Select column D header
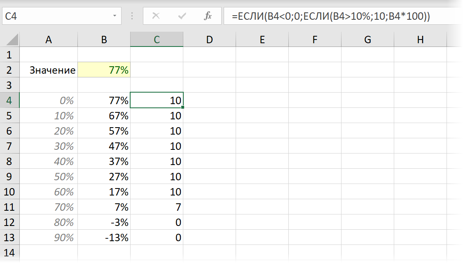The height and width of the screenshot is (263, 463). (x=209, y=40)
